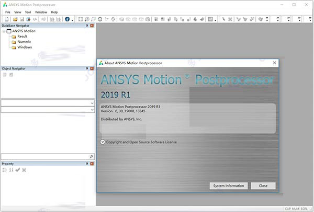Viewport: 314px width, 212px height.
Task: Open the Tool menu
Action: click(x=28, y=12)
